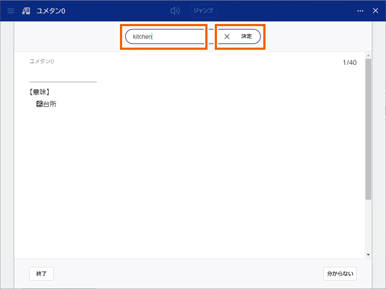Viewport: 386px width, 289px height.
Task: Click the ユメタン0 title in the header
Action: [x=51, y=11]
